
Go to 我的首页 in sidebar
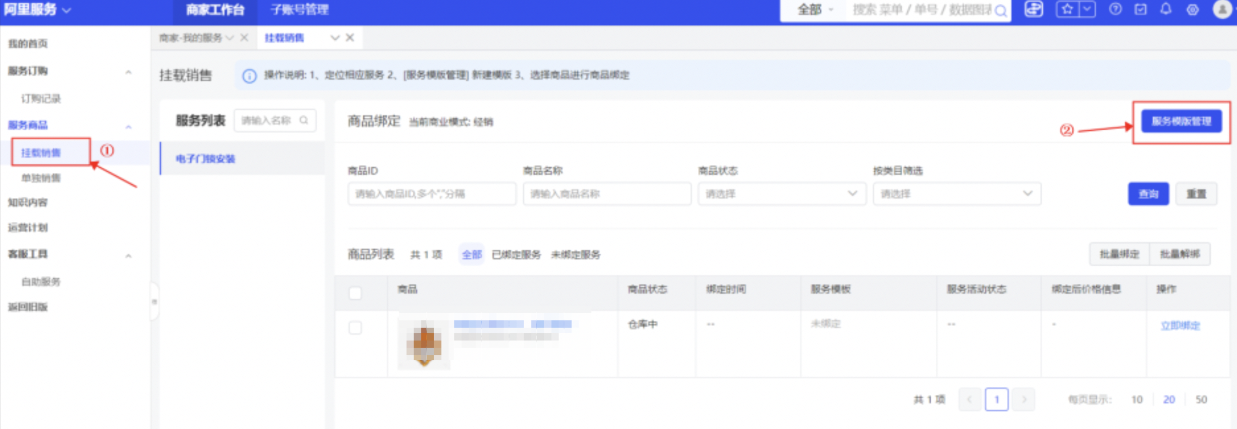pos(28,44)
